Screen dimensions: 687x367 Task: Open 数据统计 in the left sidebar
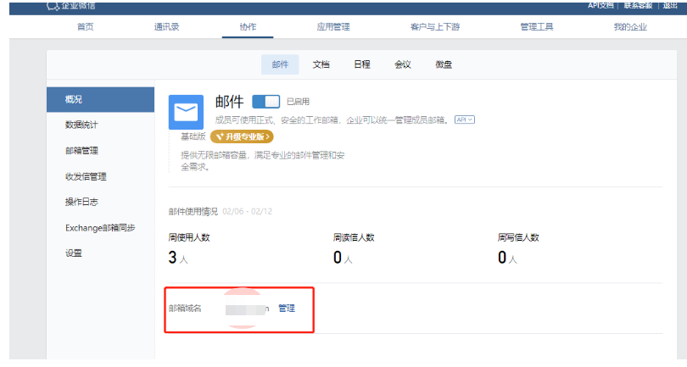81,125
